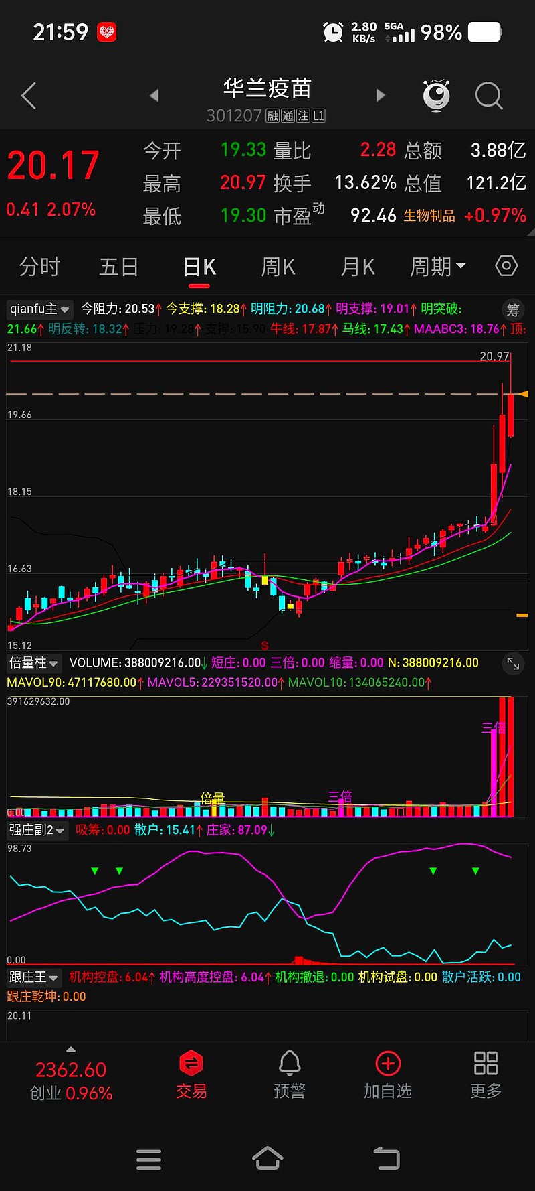Image resolution: width=535 pixels, height=1191 pixels.
Task: Open the 交易 trade icon
Action: [191, 1074]
